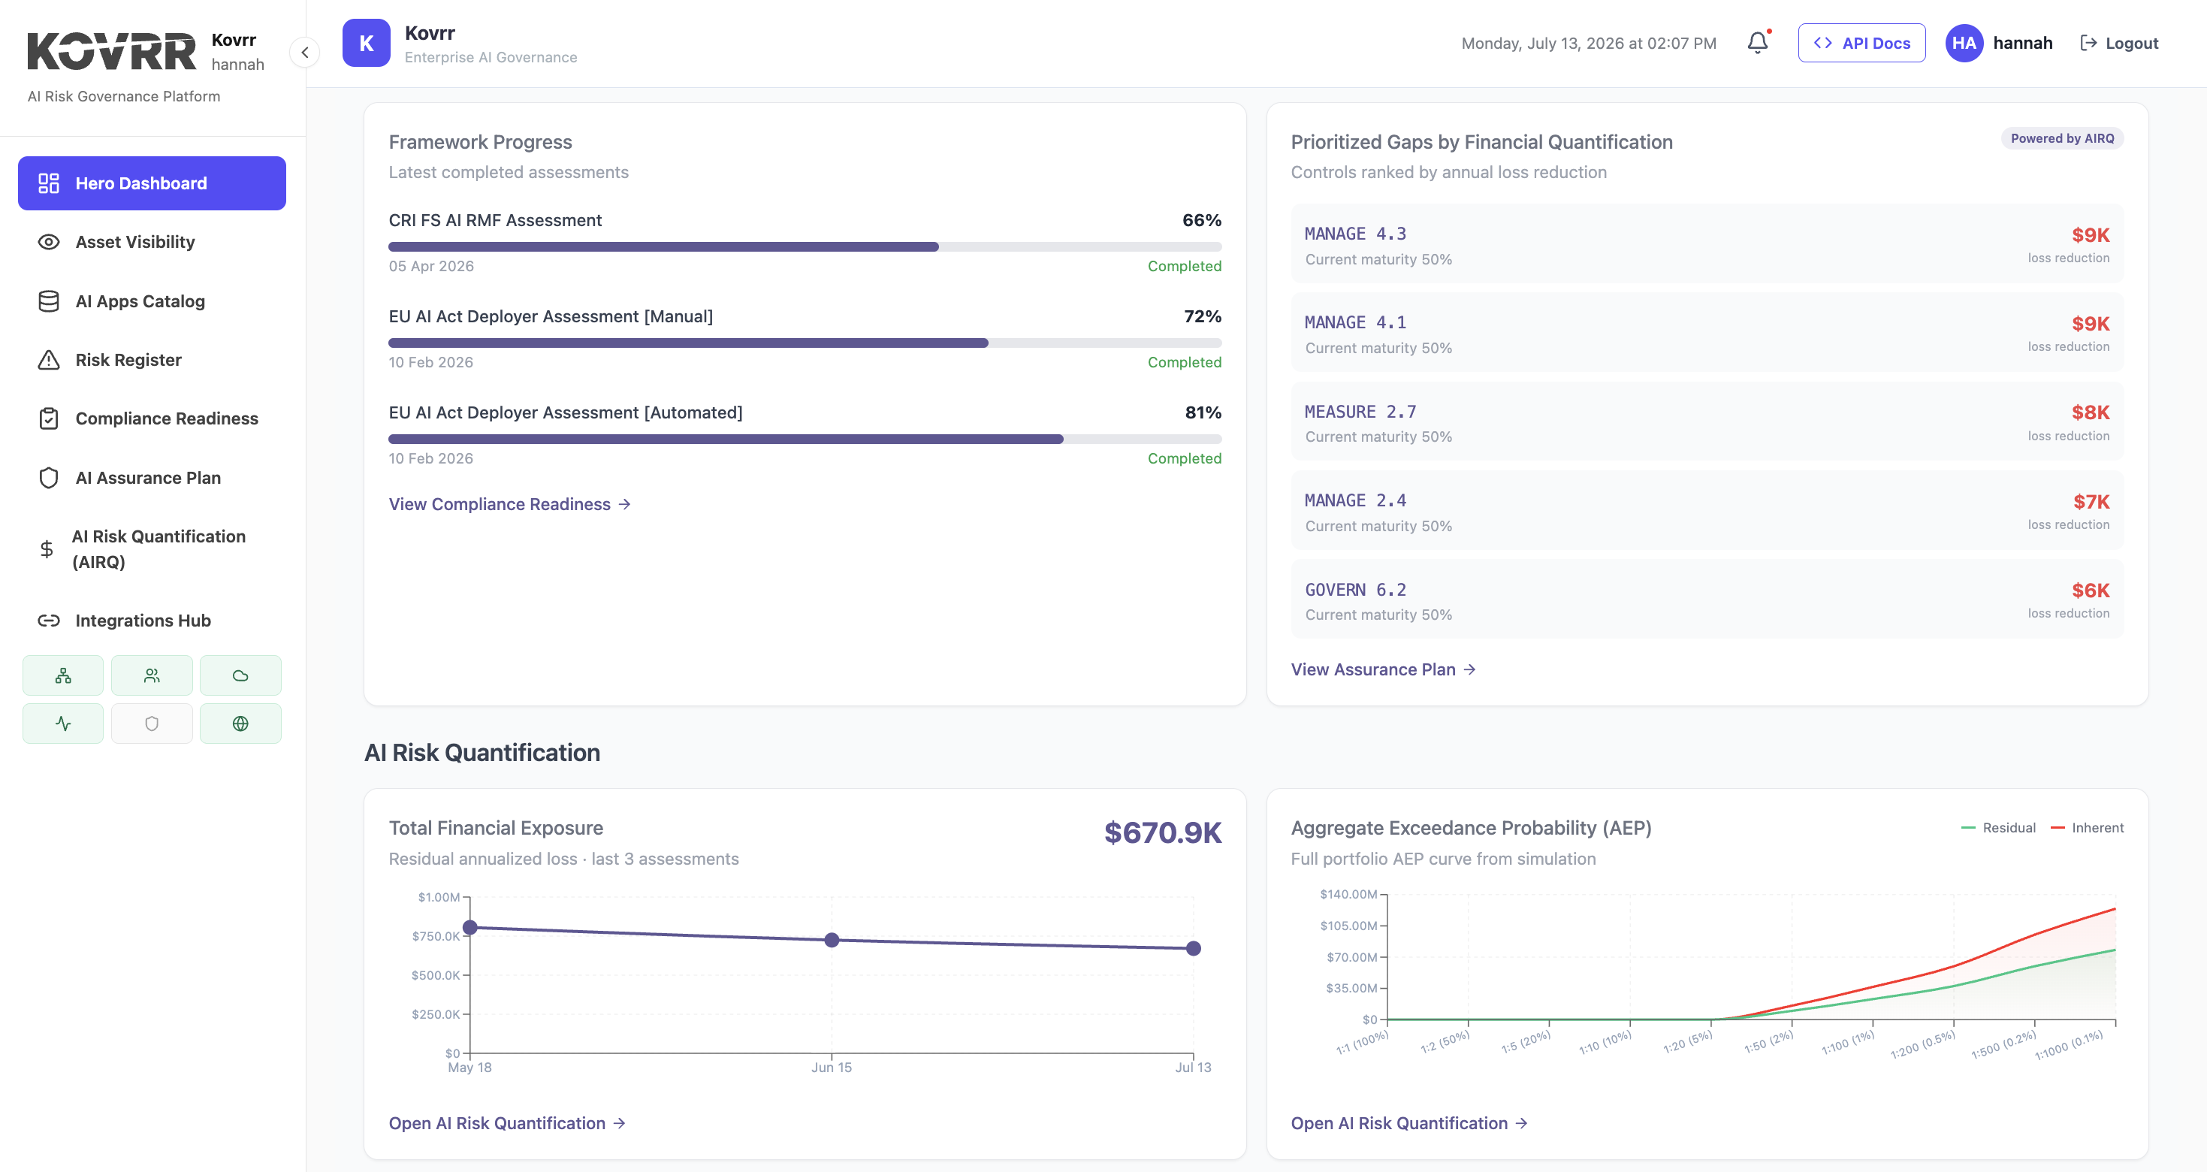Click the 72% completion value
The height and width of the screenshot is (1172, 2207).
pos(1203,316)
